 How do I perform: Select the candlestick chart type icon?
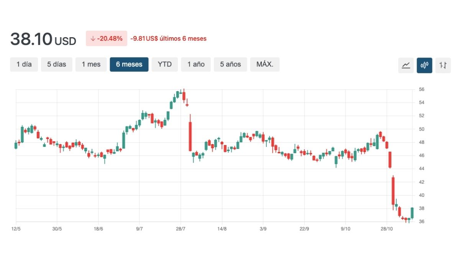click(424, 65)
